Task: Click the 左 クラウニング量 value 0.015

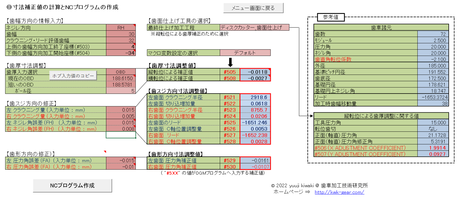Action: point(121,110)
